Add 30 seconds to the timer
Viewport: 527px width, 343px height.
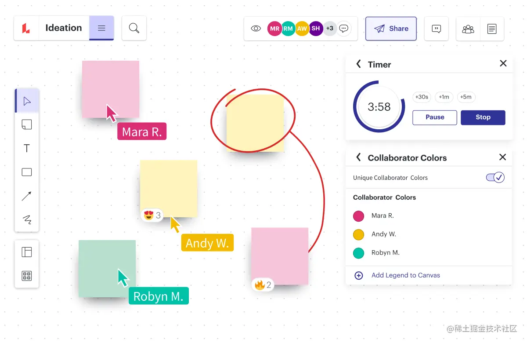422,97
